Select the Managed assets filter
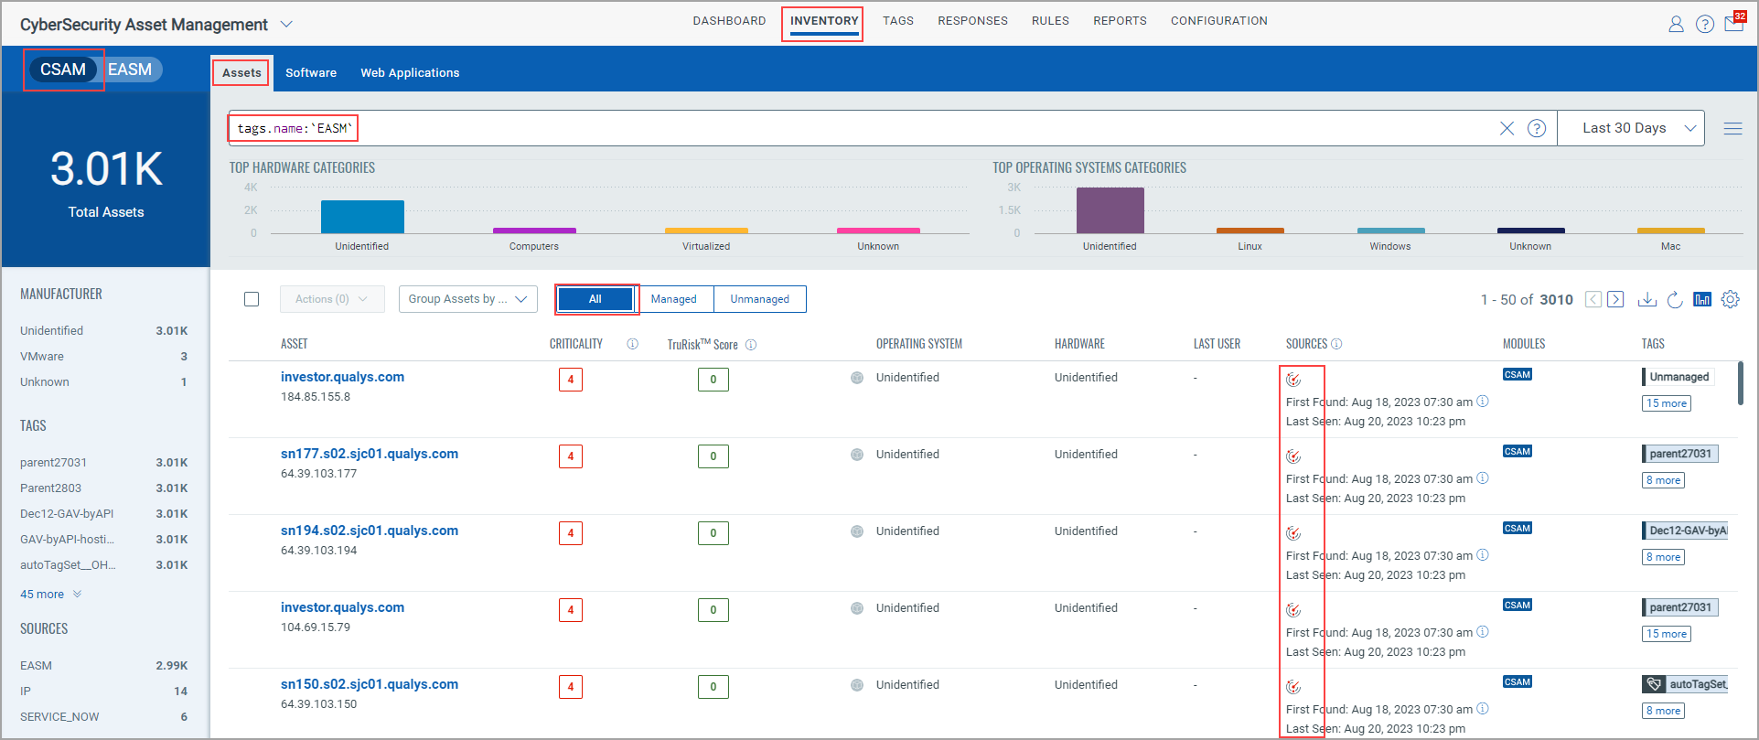This screenshot has height=740, width=1759. [674, 299]
